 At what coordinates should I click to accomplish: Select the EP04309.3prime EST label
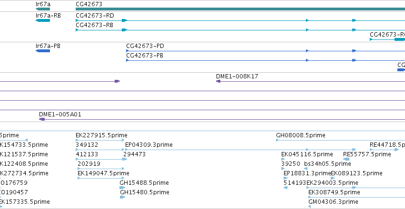pyautogui.click(x=149, y=145)
